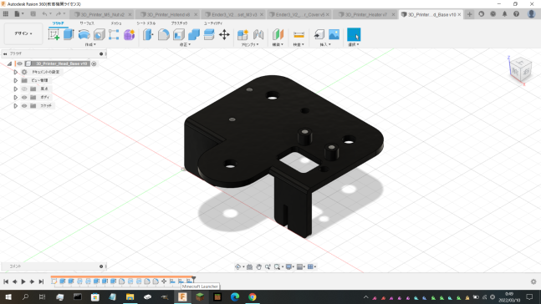Select the Rectangular Pattern tool

click(114, 34)
